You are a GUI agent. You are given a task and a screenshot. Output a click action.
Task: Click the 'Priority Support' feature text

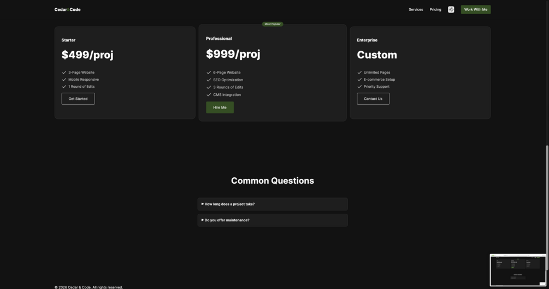click(x=376, y=86)
